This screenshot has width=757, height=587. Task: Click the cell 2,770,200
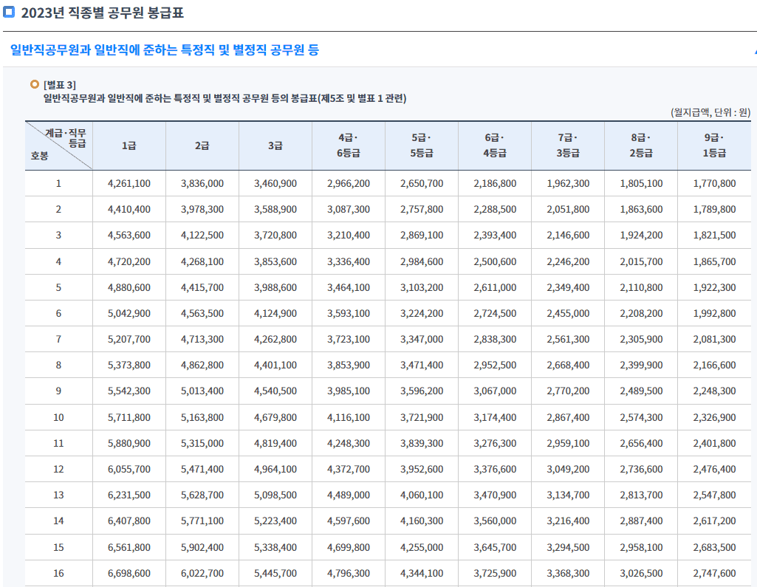568,391
